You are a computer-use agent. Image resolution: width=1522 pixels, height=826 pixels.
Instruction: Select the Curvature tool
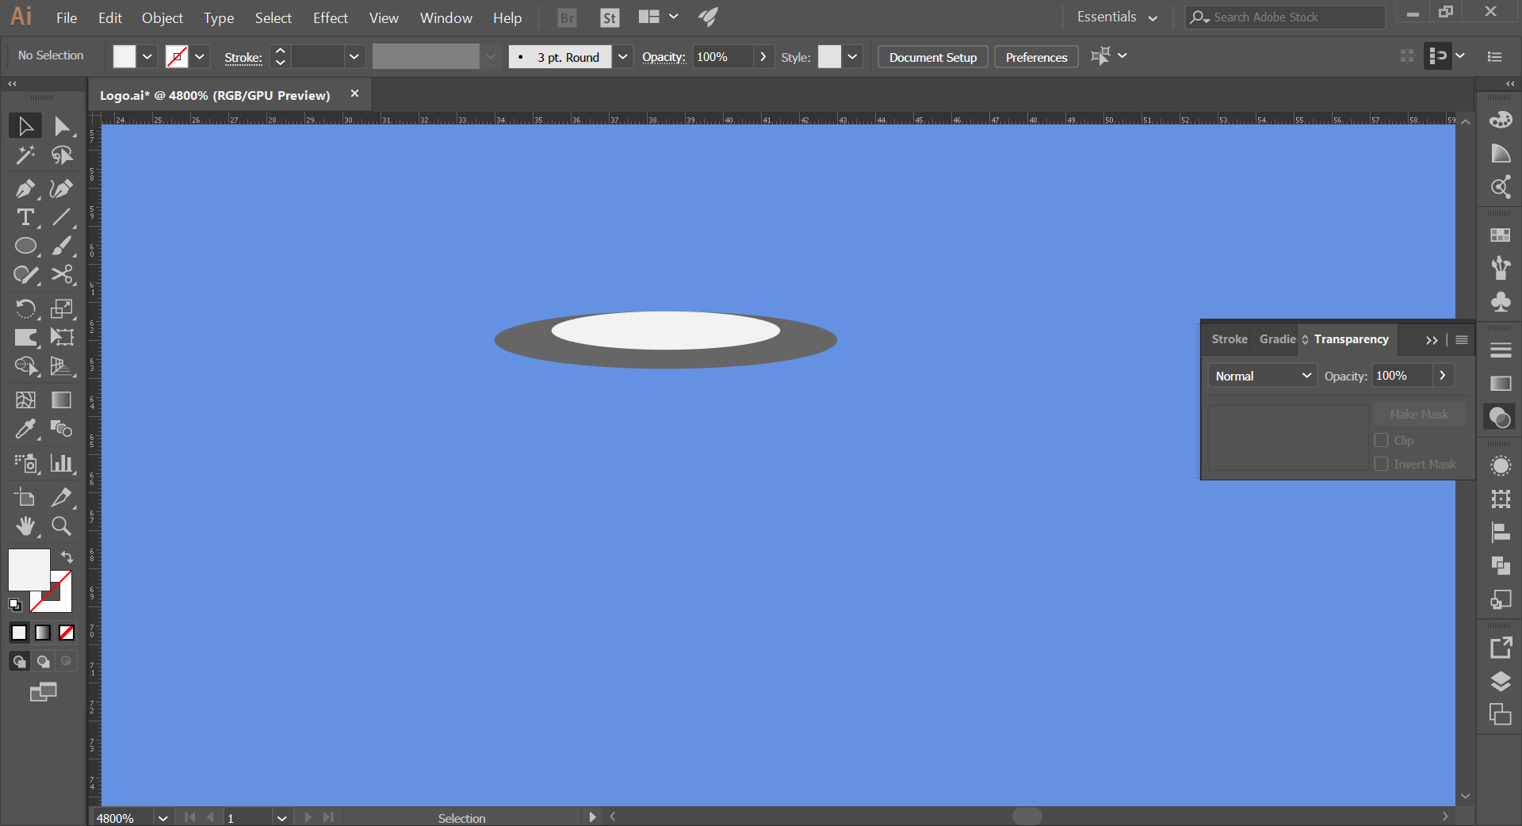coord(62,189)
